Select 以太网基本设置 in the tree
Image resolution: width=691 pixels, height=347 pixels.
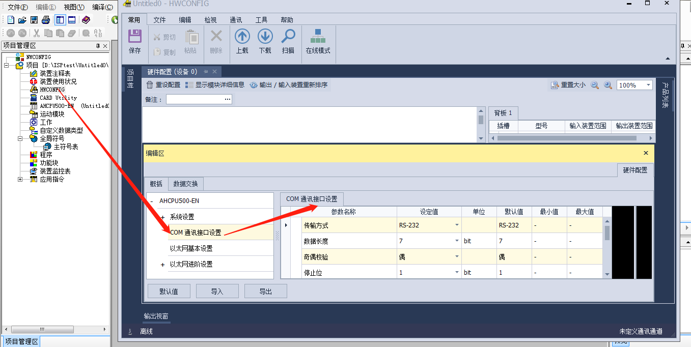(191, 249)
